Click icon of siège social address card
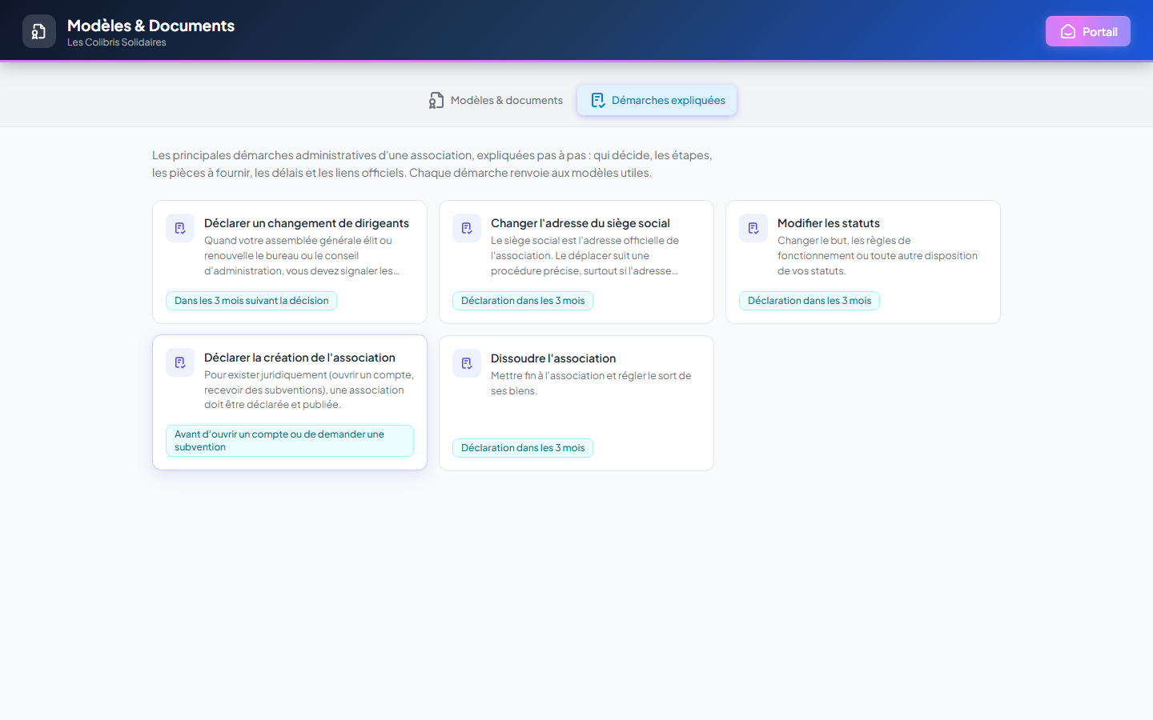Viewport: 1153px width, 720px height. [x=467, y=228]
